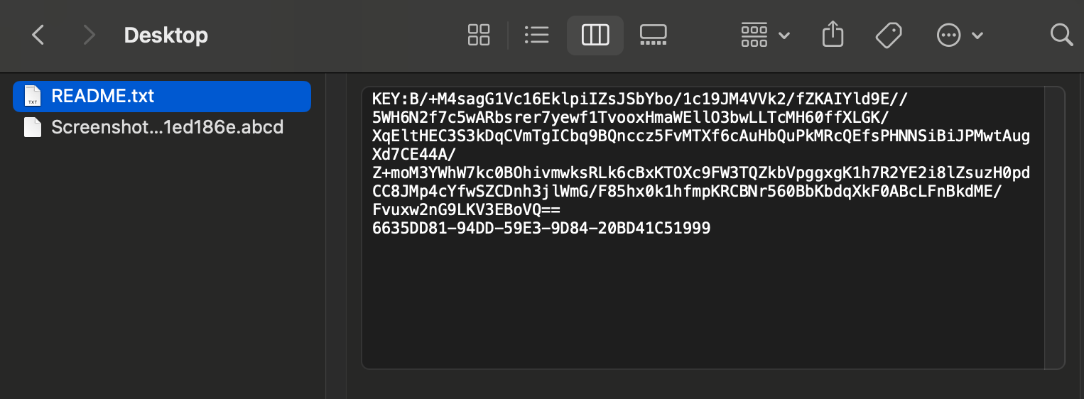Expand the chevron beside the grouping icon
Viewport: 1084px width, 399px height.
(x=784, y=35)
